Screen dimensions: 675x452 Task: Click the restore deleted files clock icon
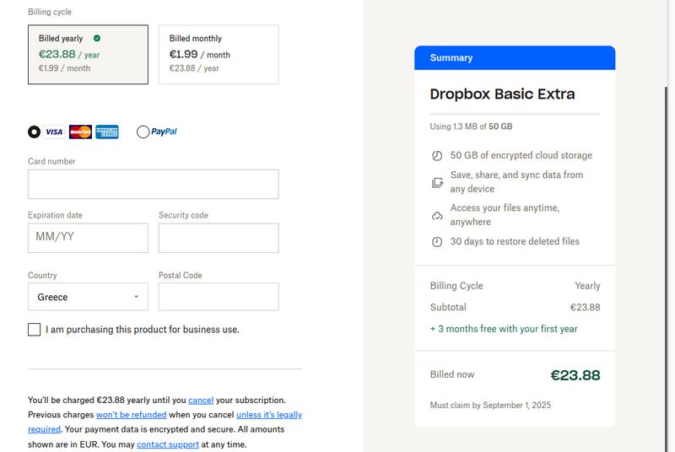(437, 242)
